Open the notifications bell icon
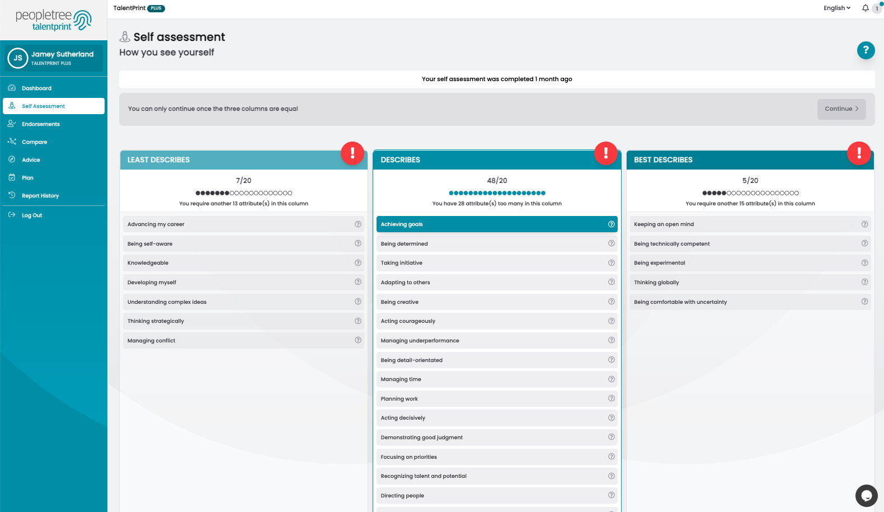Viewport: 884px width, 512px height. click(866, 8)
